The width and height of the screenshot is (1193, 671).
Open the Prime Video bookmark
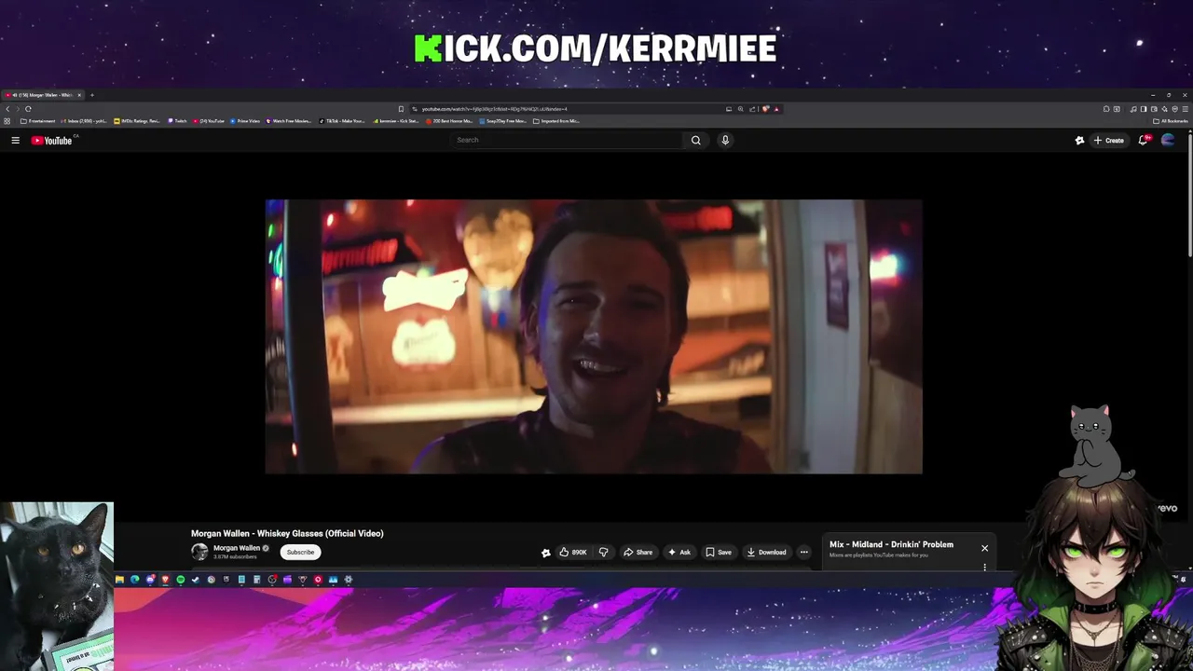(x=243, y=121)
